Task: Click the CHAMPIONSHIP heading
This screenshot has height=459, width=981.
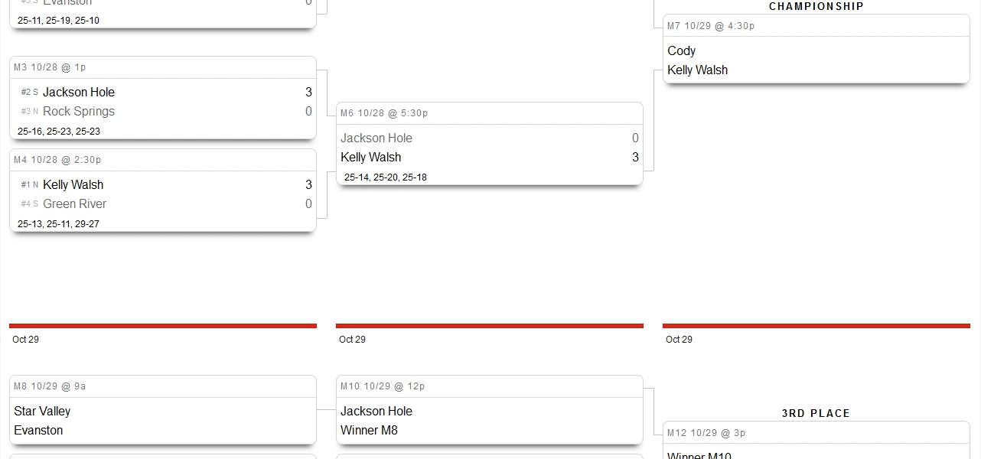Action: [x=816, y=6]
